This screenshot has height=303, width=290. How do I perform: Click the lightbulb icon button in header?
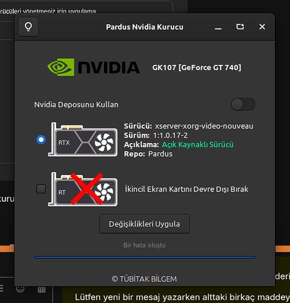click(x=28, y=27)
